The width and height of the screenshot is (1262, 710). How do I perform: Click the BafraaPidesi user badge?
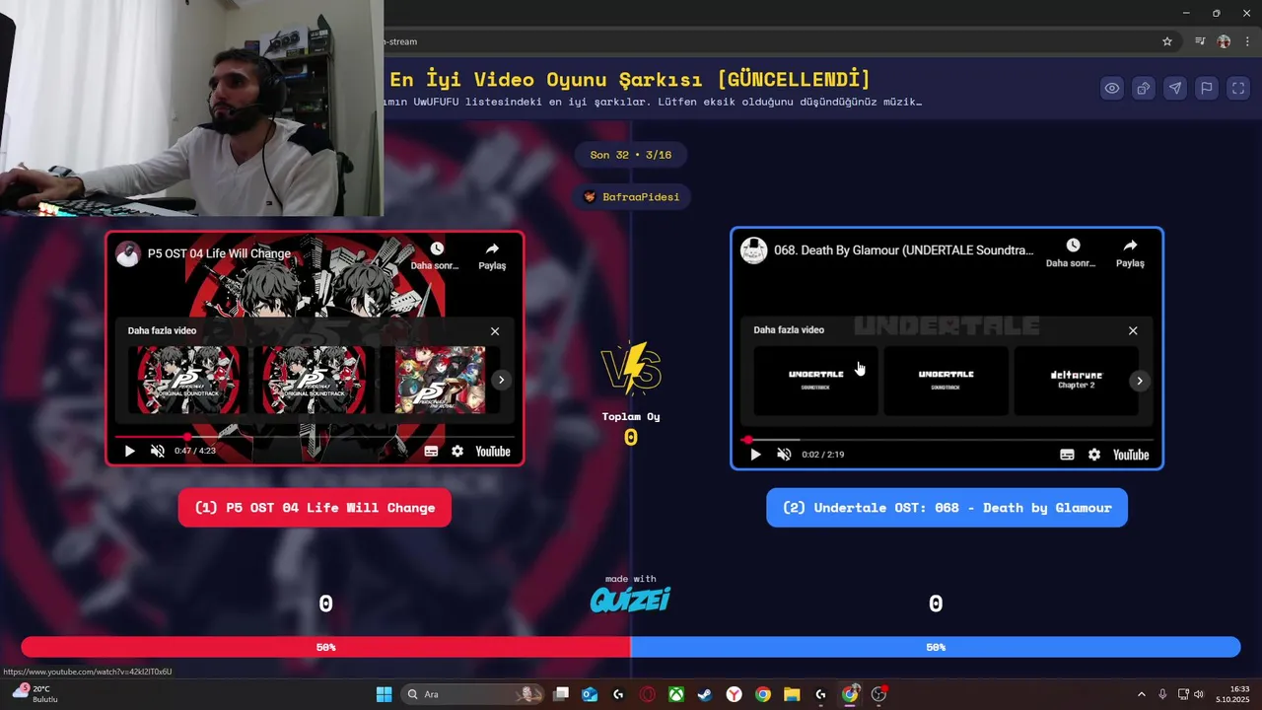(631, 197)
